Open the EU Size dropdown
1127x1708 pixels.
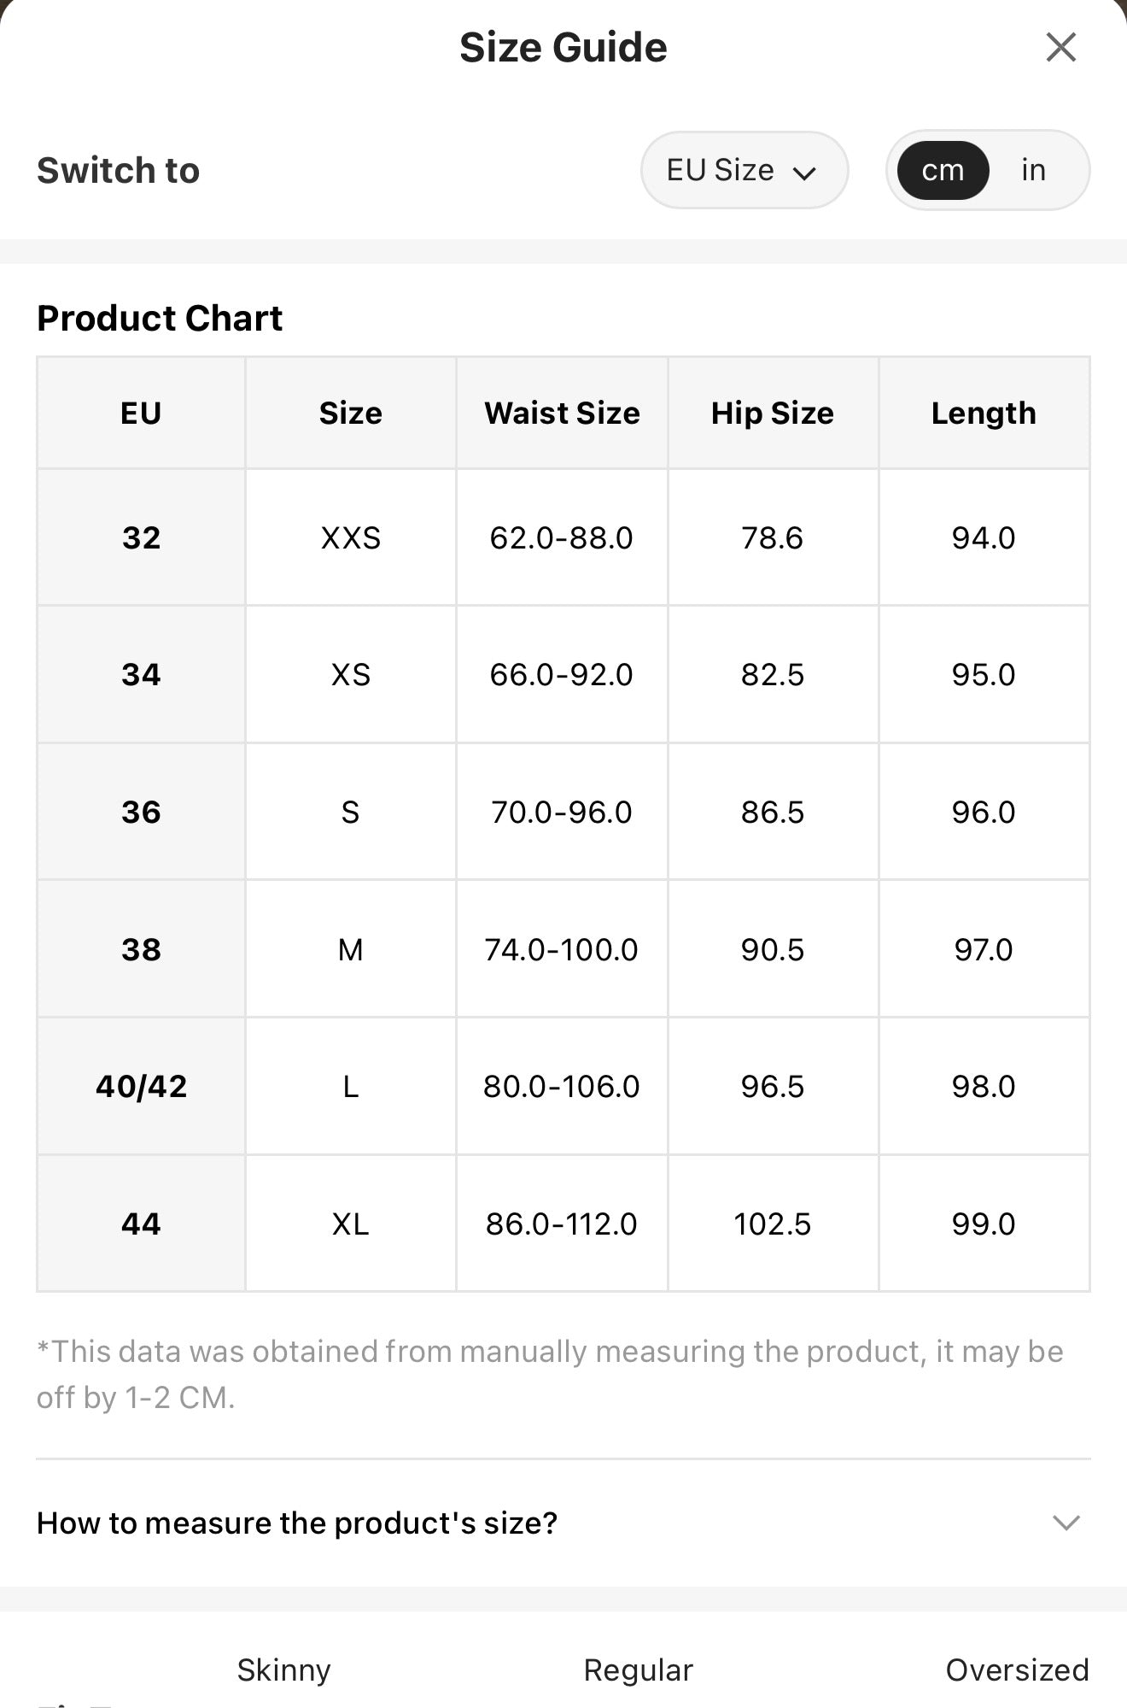(x=744, y=170)
